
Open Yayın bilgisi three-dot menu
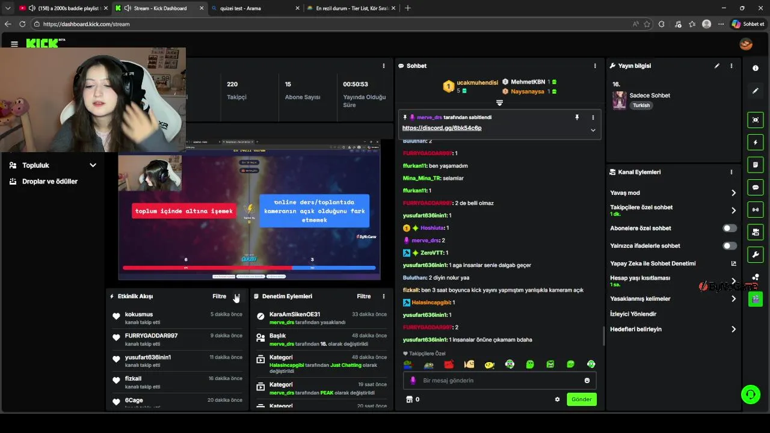click(731, 66)
